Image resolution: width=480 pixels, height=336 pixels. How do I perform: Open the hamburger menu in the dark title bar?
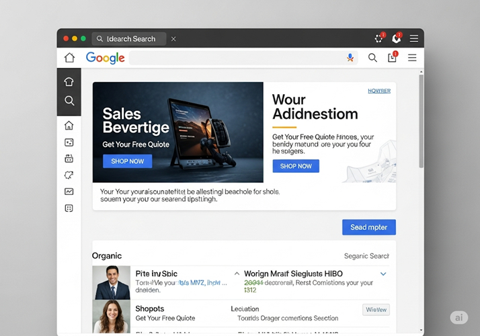[414, 38]
